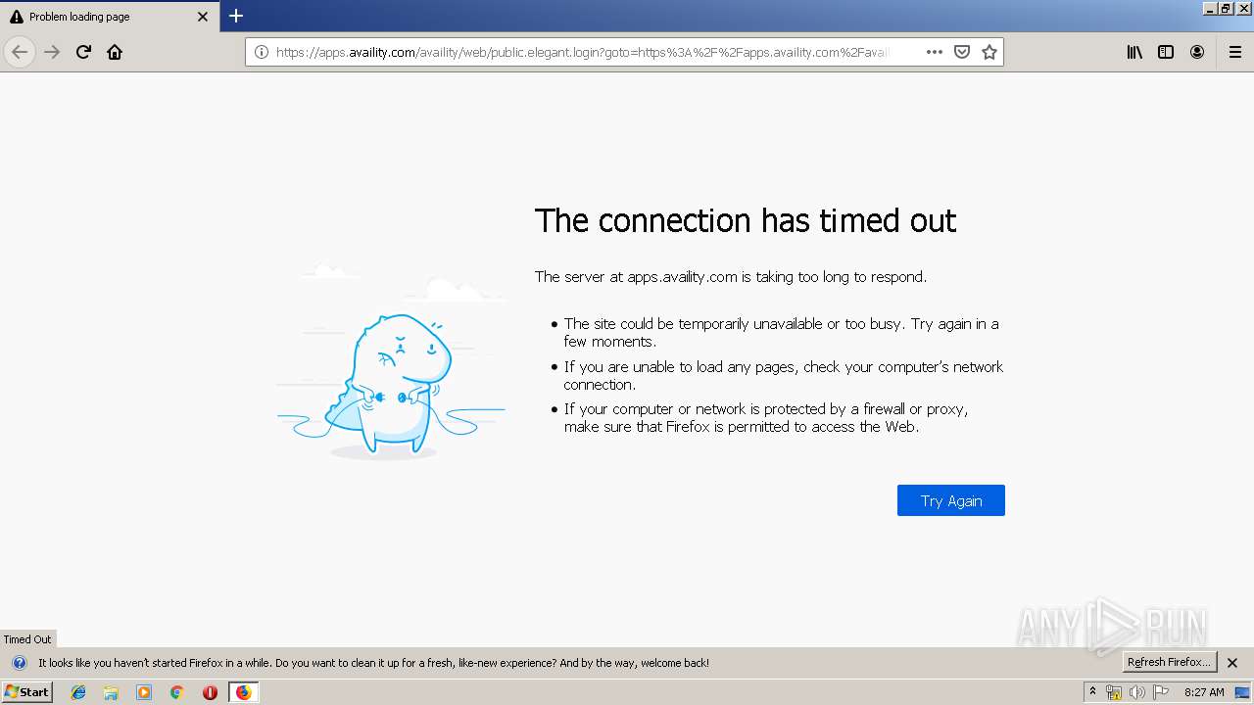Close the Problem loading page tab

click(x=203, y=17)
